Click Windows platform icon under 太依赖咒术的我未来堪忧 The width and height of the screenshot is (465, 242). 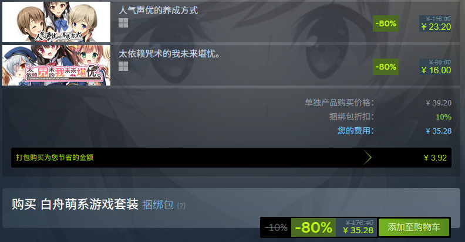pyautogui.click(x=123, y=66)
